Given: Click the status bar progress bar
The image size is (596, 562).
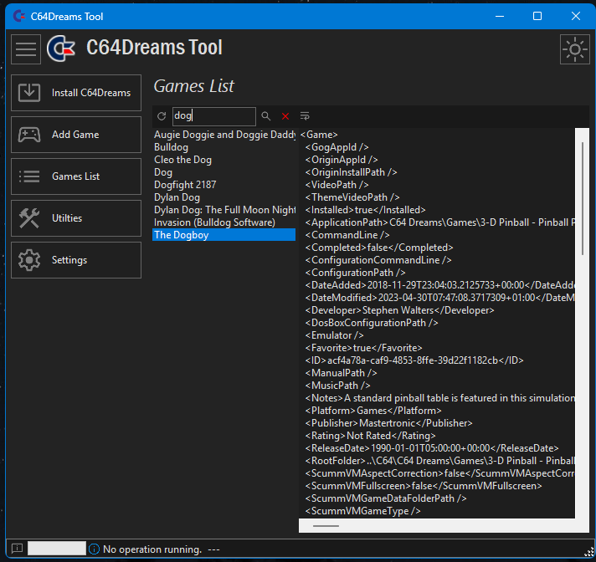Looking at the screenshot, I should click(57, 549).
